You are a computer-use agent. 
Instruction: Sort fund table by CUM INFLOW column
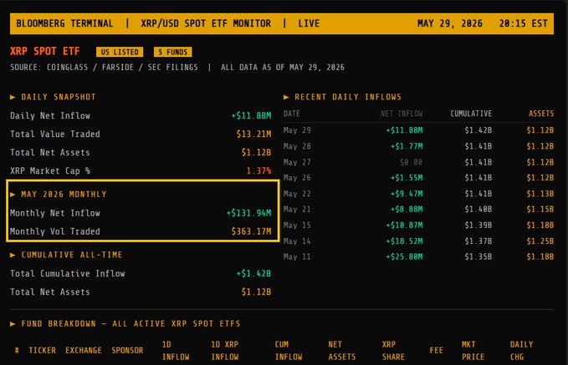[289, 351]
